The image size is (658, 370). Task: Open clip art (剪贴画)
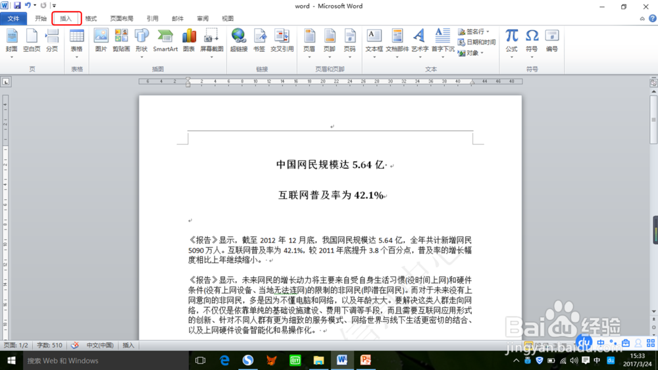pyautogui.click(x=121, y=41)
